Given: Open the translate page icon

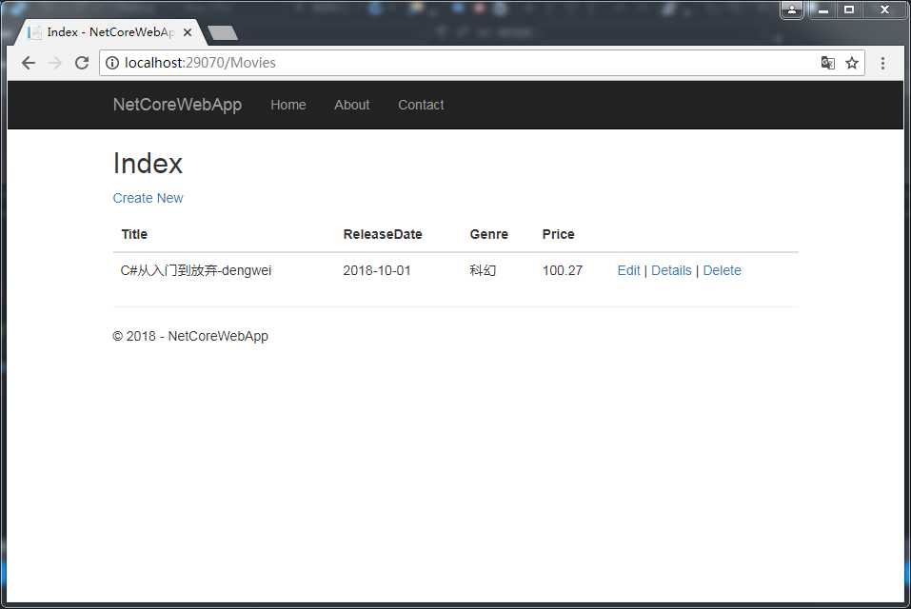Looking at the screenshot, I should [x=828, y=63].
